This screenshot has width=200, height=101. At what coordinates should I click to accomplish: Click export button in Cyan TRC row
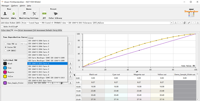click(x=70, y=68)
